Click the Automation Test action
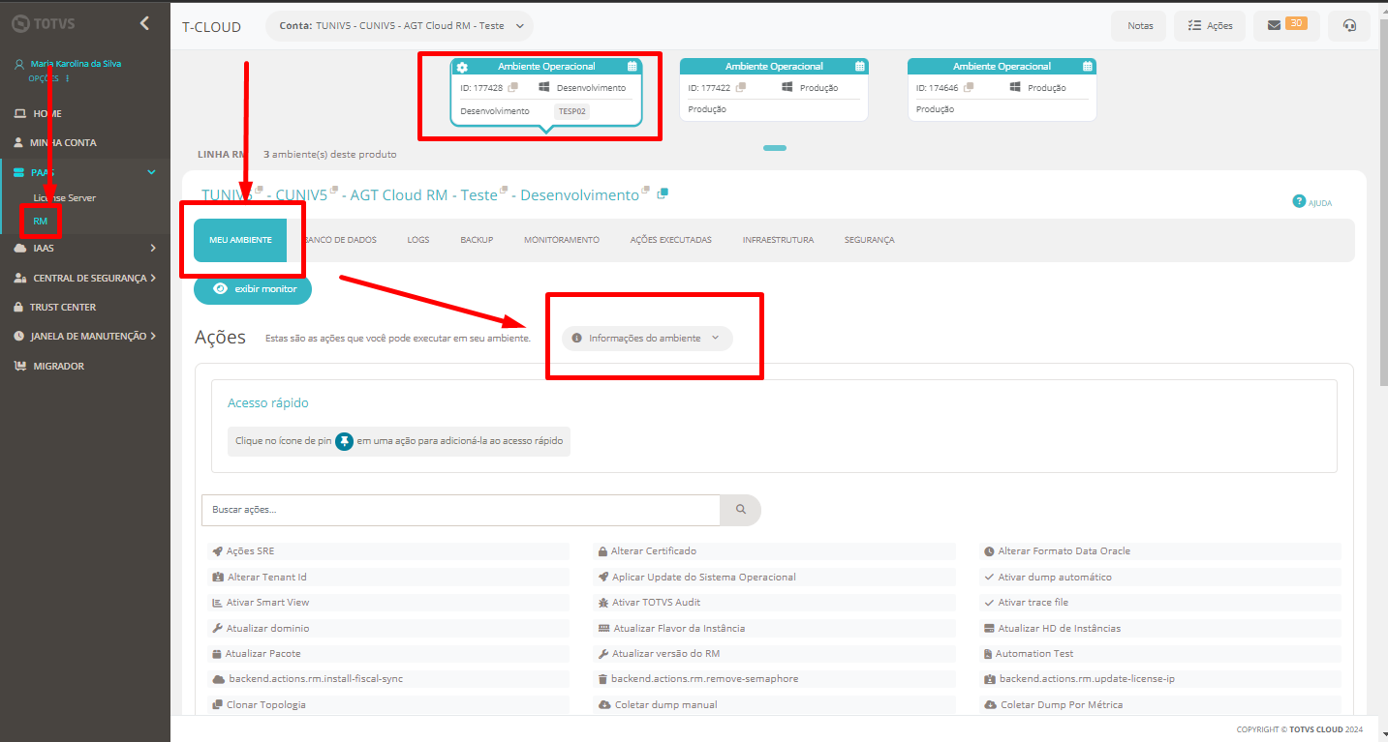 (1160, 654)
